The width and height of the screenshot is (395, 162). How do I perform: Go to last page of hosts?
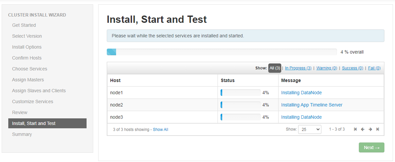tap(378, 129)
